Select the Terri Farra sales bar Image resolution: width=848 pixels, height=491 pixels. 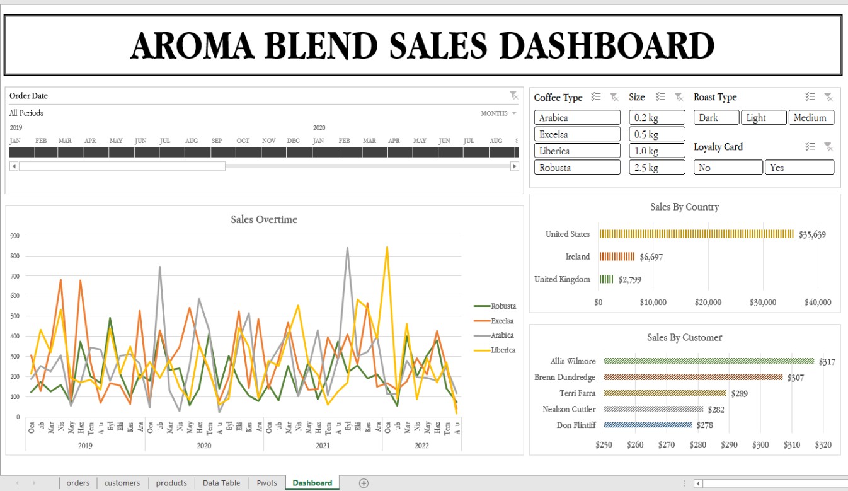coord(665,393)
